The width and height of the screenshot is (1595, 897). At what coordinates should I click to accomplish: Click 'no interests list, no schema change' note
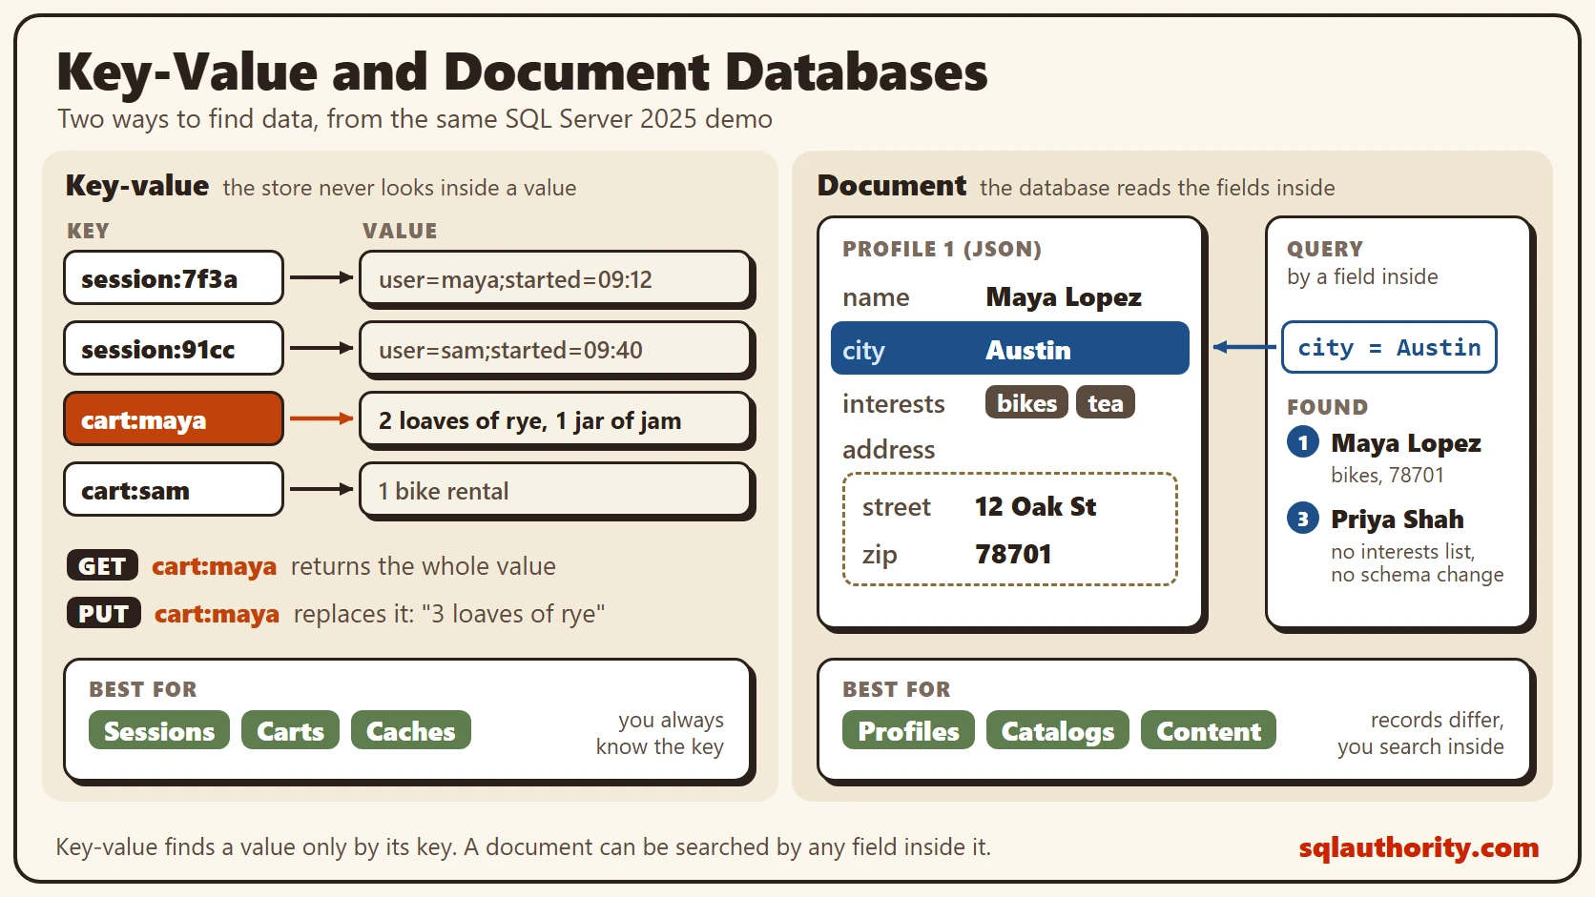[x=1417, y=562]
